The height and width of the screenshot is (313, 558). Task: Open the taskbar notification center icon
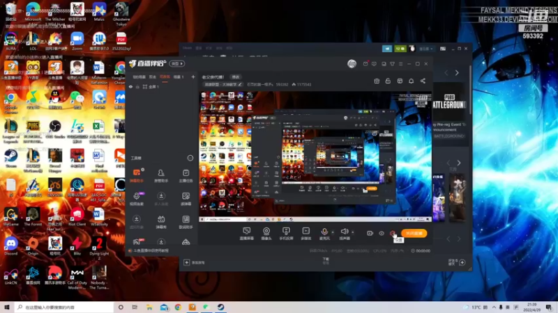(x=550, y=307)
